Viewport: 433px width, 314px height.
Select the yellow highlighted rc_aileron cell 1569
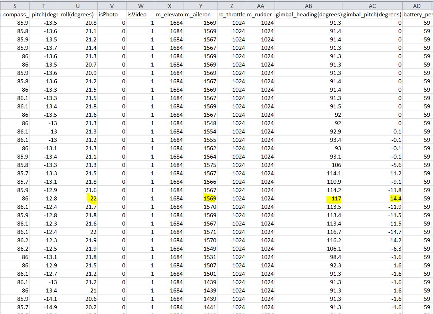coord(200,198)
